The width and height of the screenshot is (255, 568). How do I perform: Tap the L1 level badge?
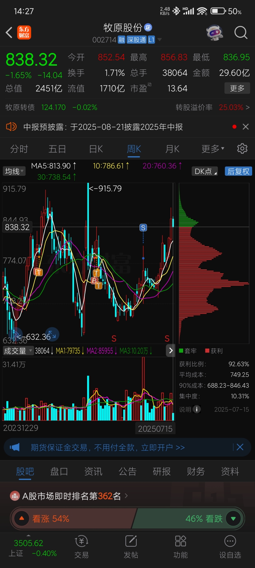pos(151,40)
